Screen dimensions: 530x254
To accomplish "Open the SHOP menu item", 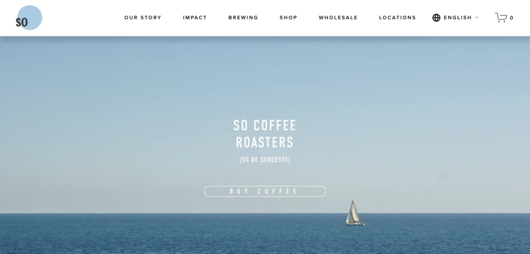I will click(288, 18).
